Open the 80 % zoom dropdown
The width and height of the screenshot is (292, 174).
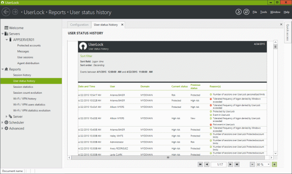pos(268,164)
